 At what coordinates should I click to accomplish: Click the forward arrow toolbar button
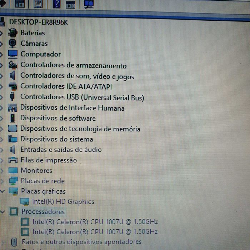[2, 3]
